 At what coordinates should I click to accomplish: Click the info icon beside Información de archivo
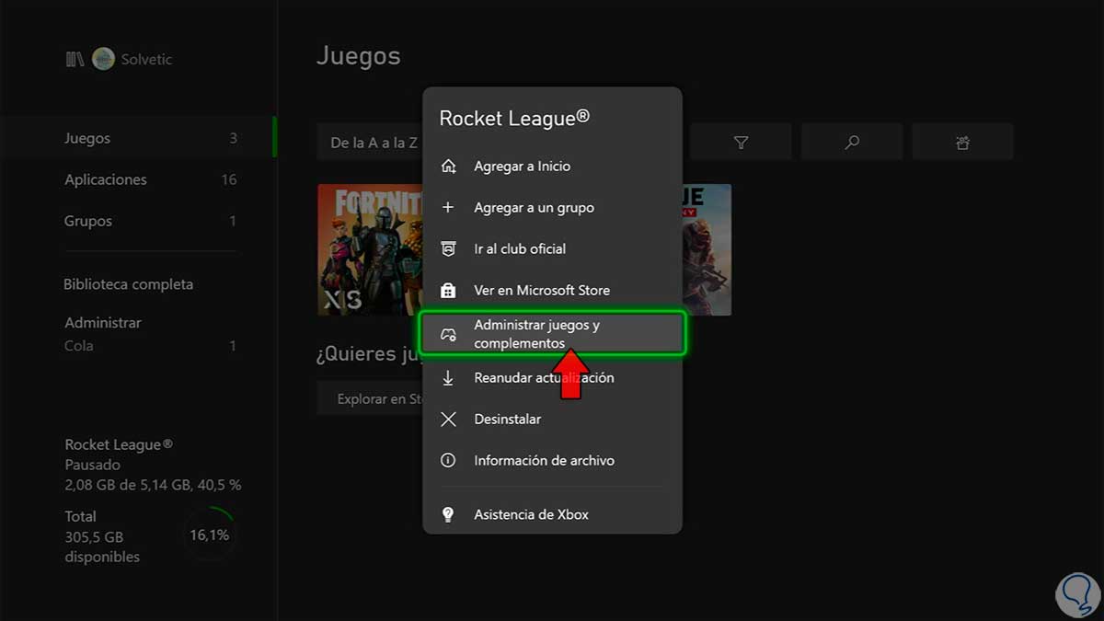point(448,461)
